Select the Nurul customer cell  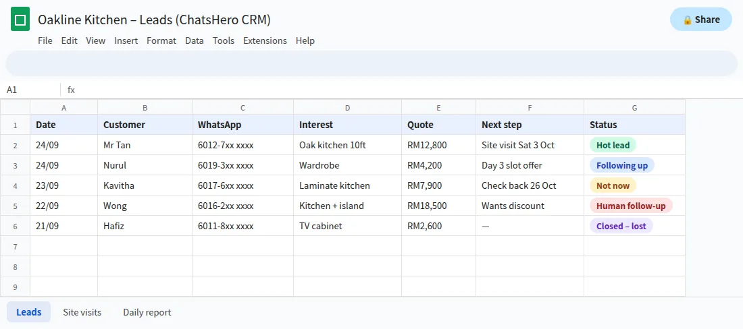(x=145, y=165)
